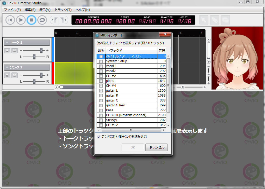The height and width of the screenshot is (189, 265).
Task: Click the 選択 column header
Action: point(101,51)
